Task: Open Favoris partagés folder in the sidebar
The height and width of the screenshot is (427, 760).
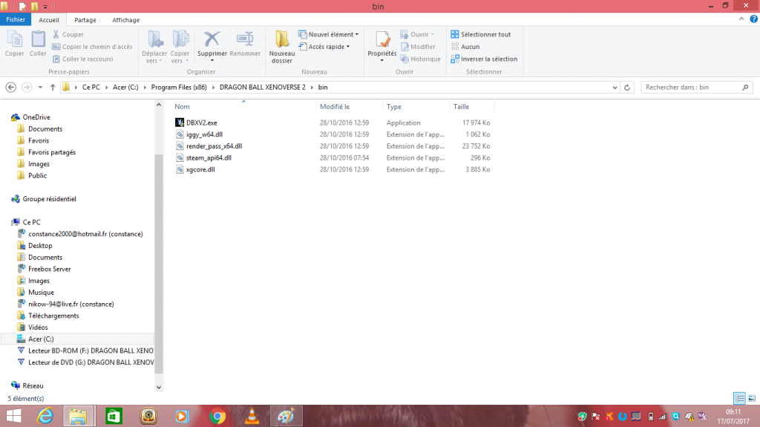Action: pos(52,152)
